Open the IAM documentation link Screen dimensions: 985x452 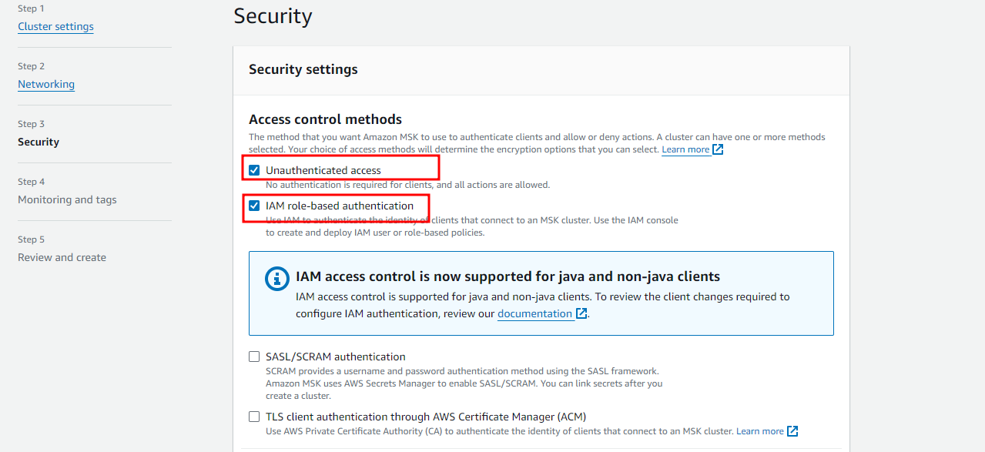(x=534, y=313)
